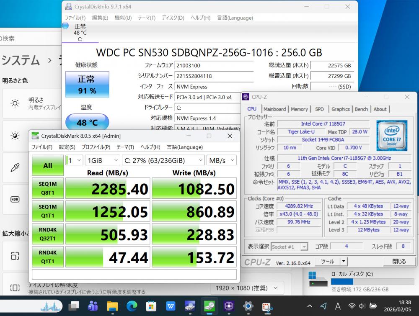
Task: Open the drive dropdown C: 27% (63/236GiB)
Action: click(x=163, y=160)
